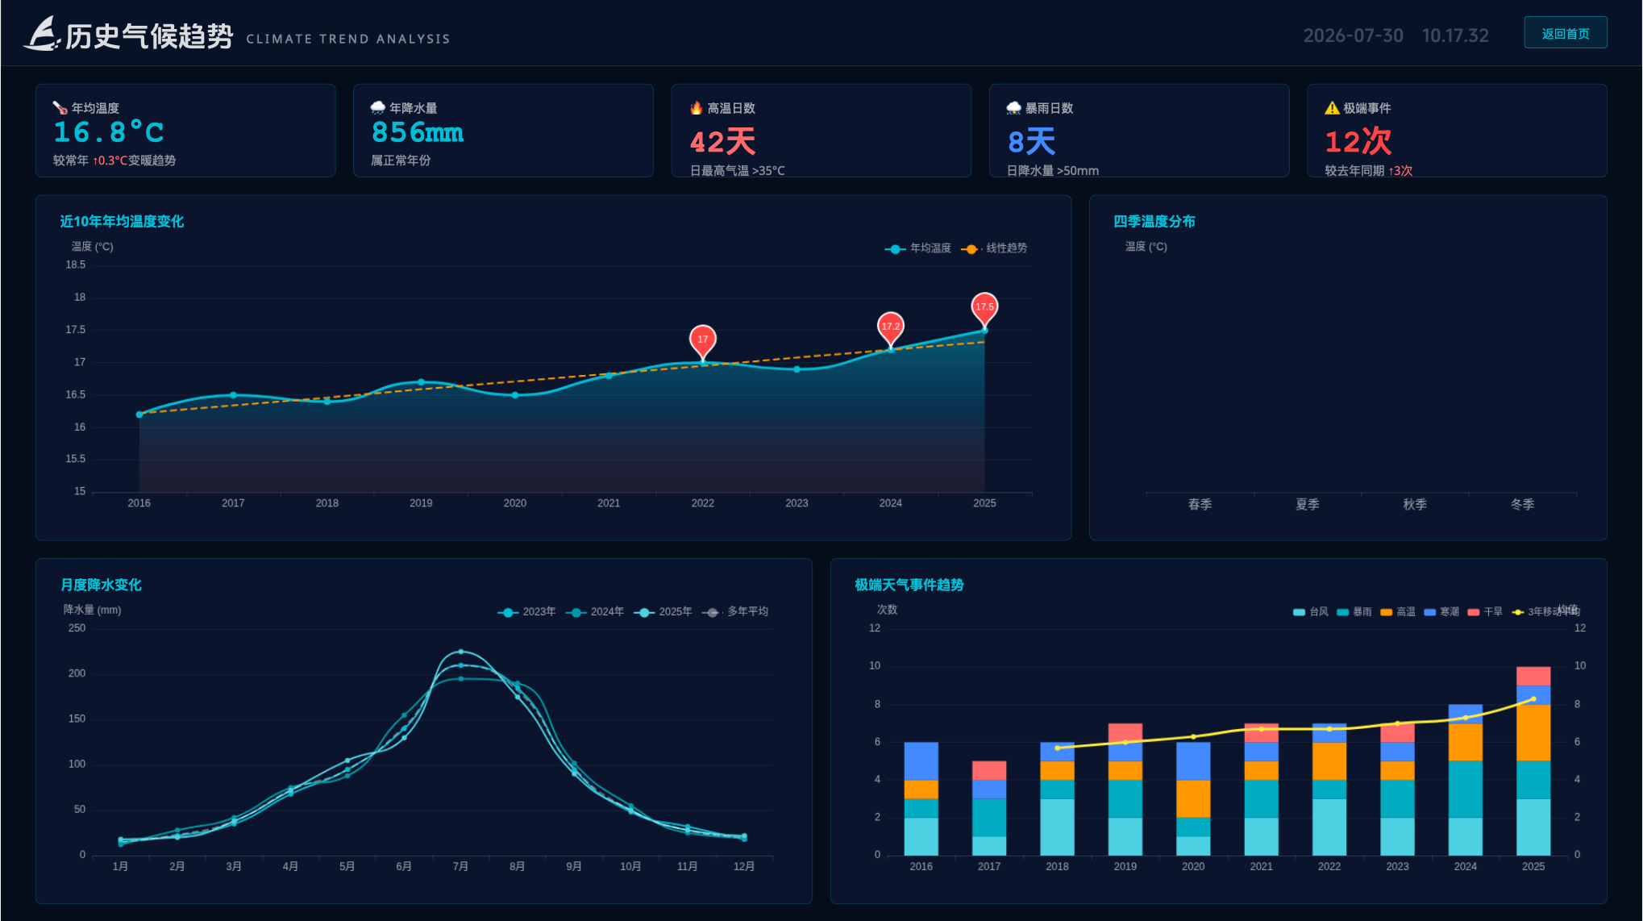The height and width of the screenshot is (921, 1643).
Task: Toggle the 暴雨 legend in extreme events chart
Action: pos(1354,612)
